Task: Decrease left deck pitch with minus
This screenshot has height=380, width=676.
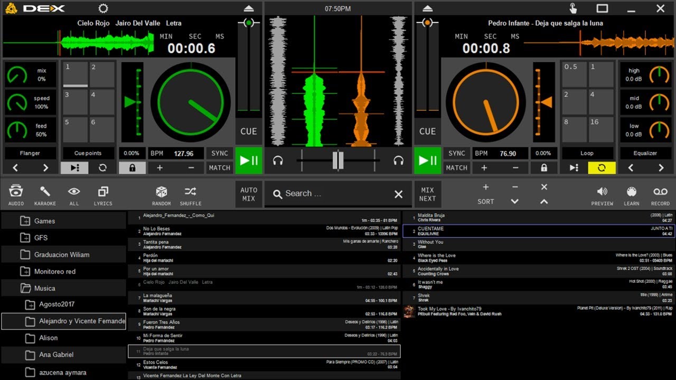Action: pos(191,168)
